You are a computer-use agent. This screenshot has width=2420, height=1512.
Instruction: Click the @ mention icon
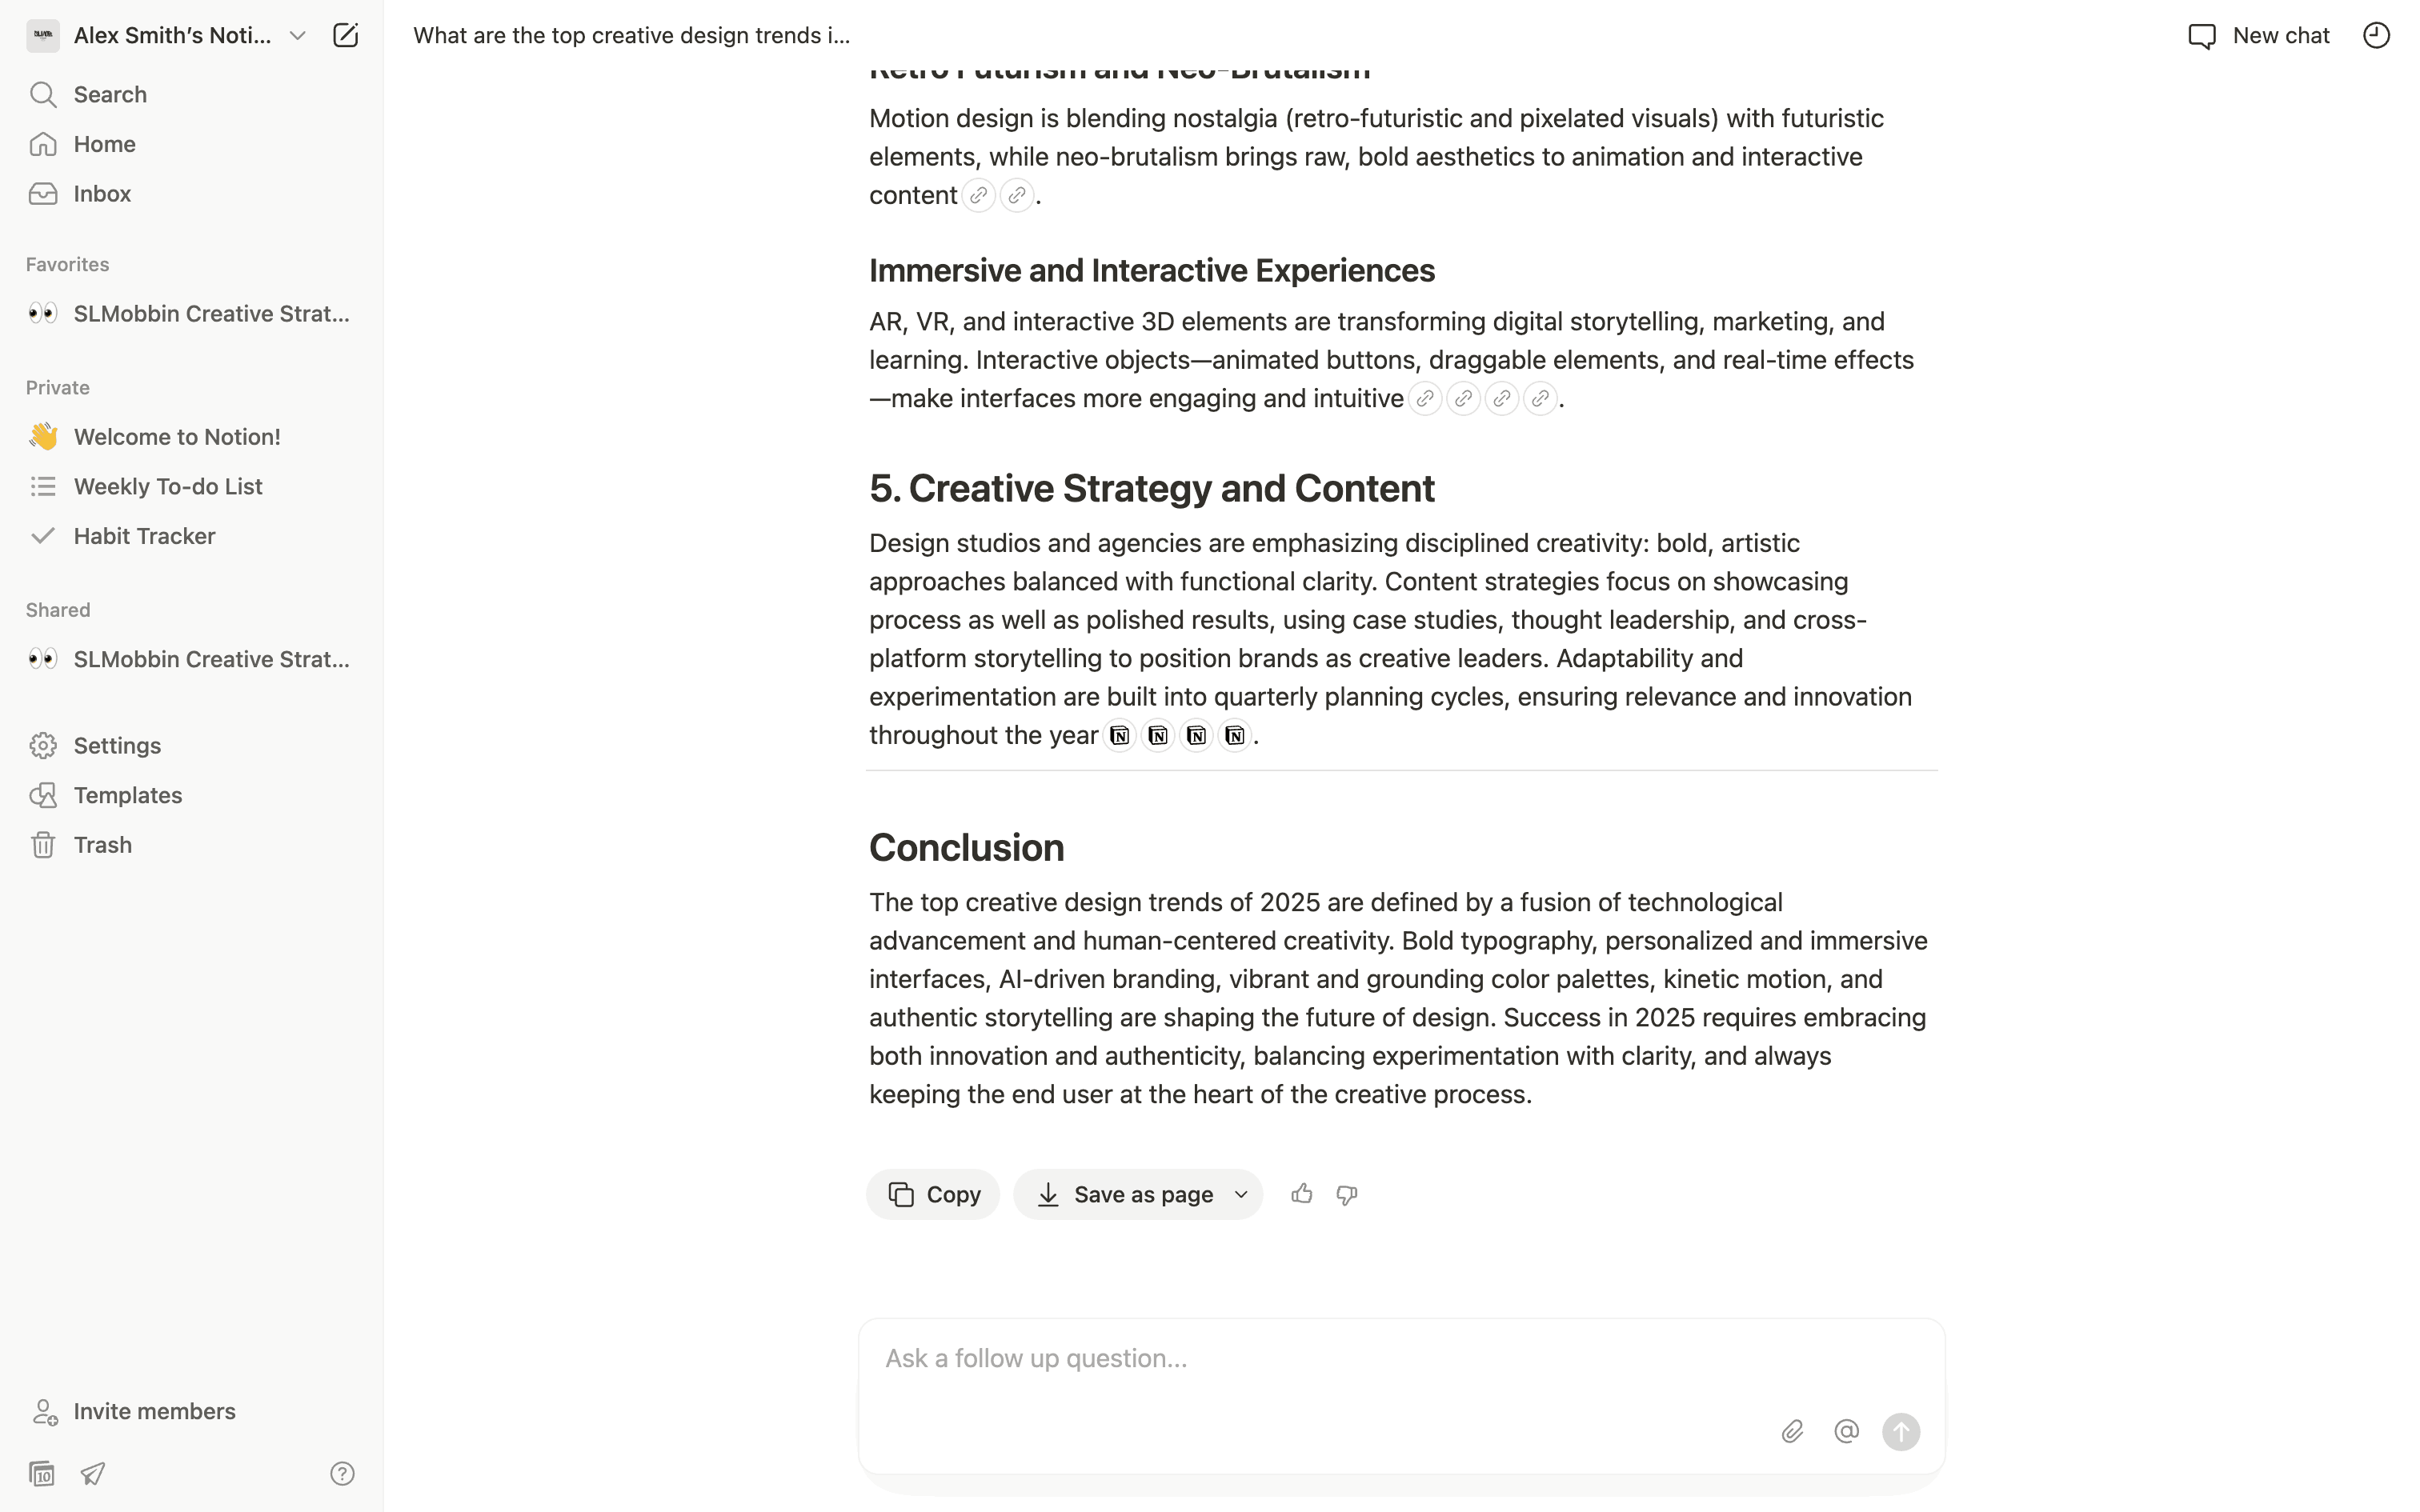1846,1432
